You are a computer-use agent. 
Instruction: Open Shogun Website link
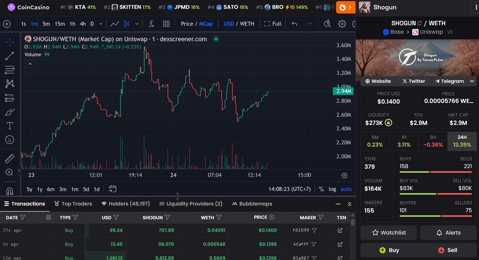pyautogui.click(x=378, y=81)
